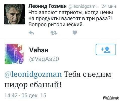Retweet Леонид Гозман's tweet
Viewport: 120px width, 101px height.
point(54,33)
